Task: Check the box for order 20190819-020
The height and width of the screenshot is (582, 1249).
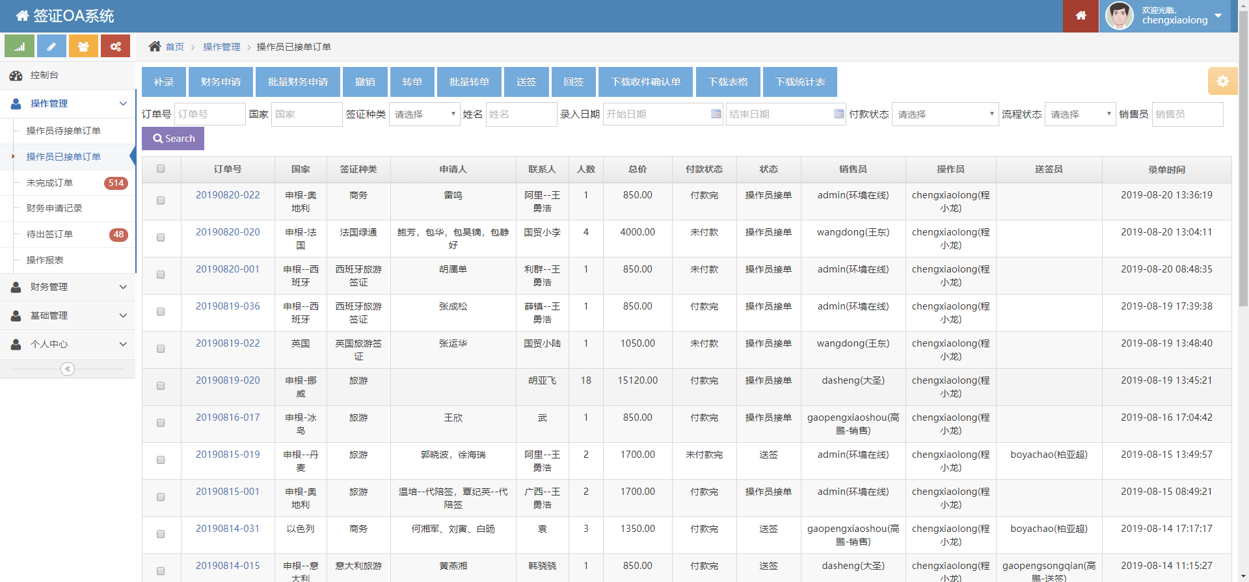Action: 161,386
